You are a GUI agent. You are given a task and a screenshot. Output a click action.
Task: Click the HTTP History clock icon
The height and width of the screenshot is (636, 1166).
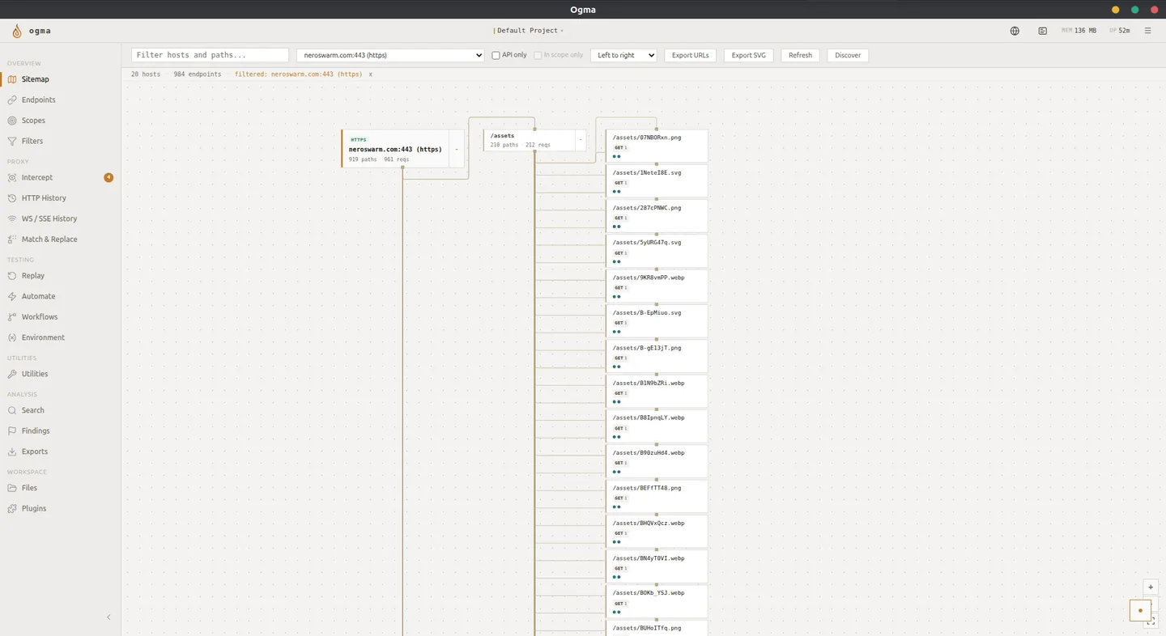pos(12,198)
